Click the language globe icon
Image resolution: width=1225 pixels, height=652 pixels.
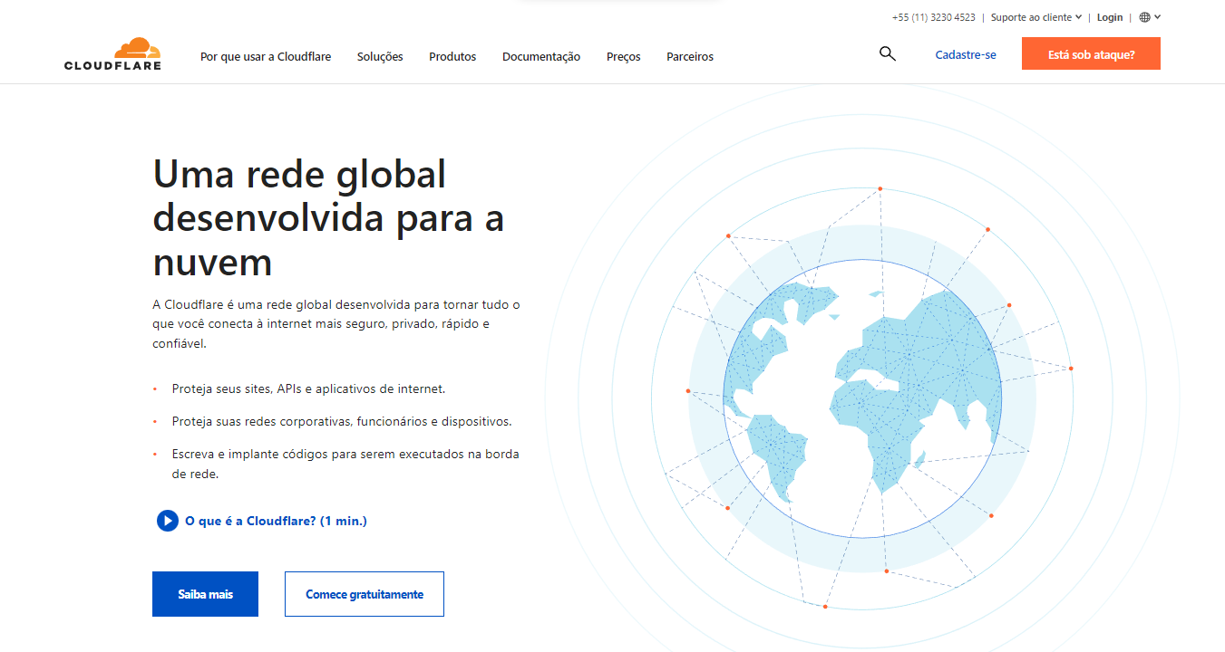point(1143,16)
